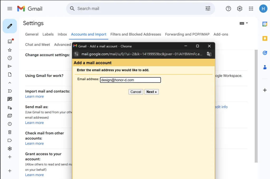Open Important icon in sidebar
Image resolution: width=270 pixels, height=179 pixels.
pos(10,91)
